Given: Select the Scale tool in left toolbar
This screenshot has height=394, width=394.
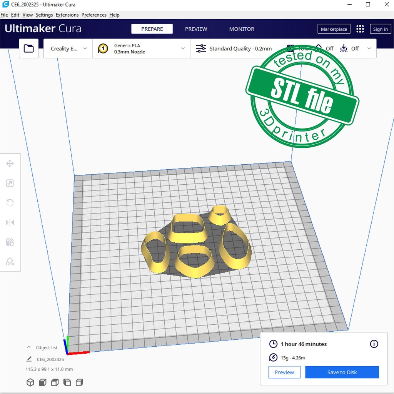Looking at the screenshot, I should tap(10, 183).
